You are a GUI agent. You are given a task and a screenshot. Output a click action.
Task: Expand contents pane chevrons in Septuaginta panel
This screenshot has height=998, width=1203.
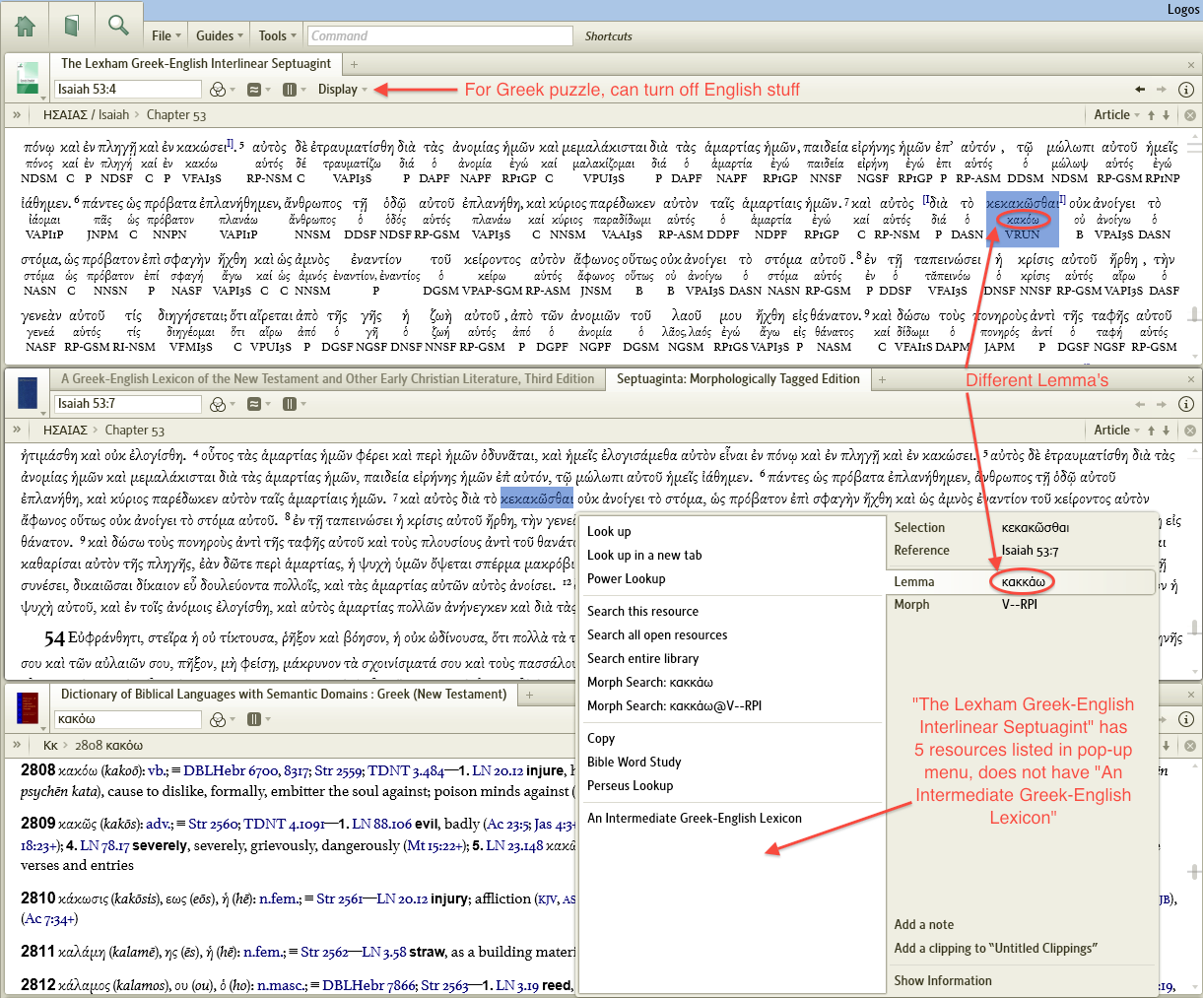tap(17, 431)
